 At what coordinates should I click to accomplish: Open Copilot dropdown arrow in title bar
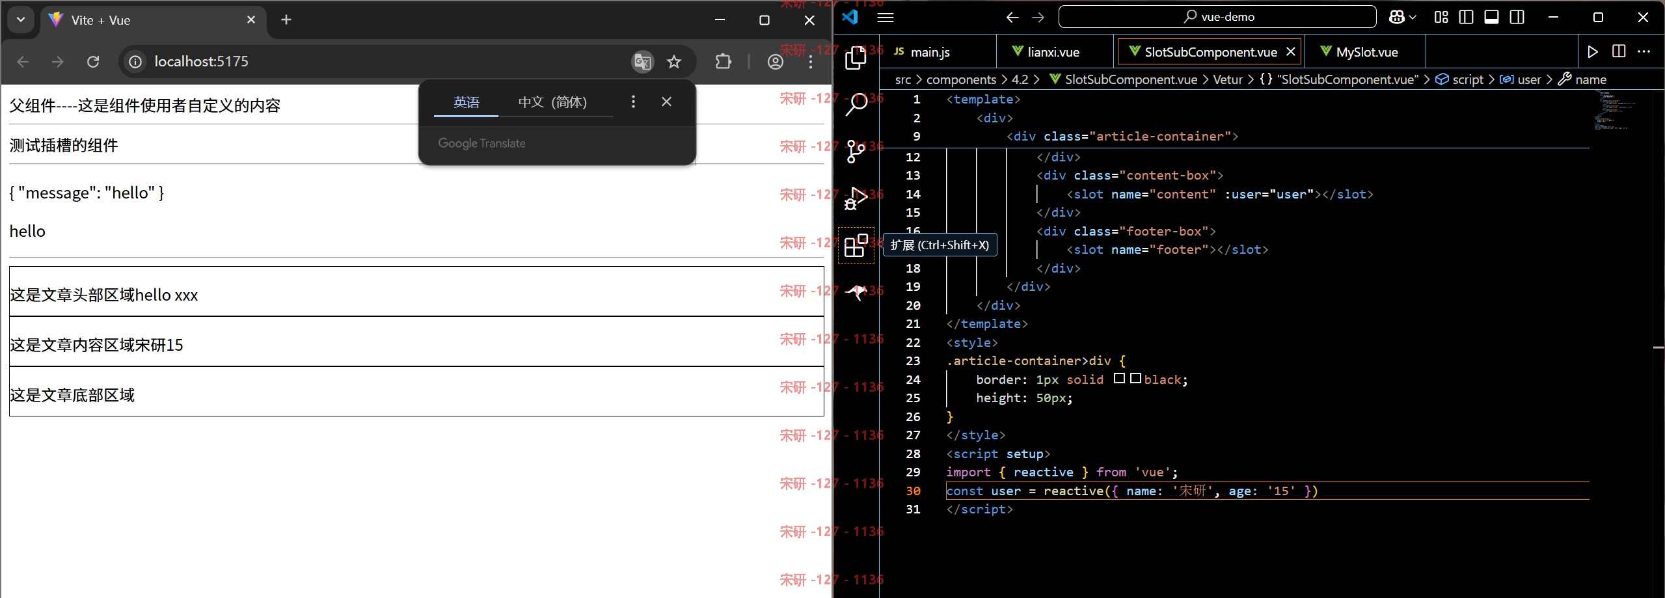point(1412,18)
